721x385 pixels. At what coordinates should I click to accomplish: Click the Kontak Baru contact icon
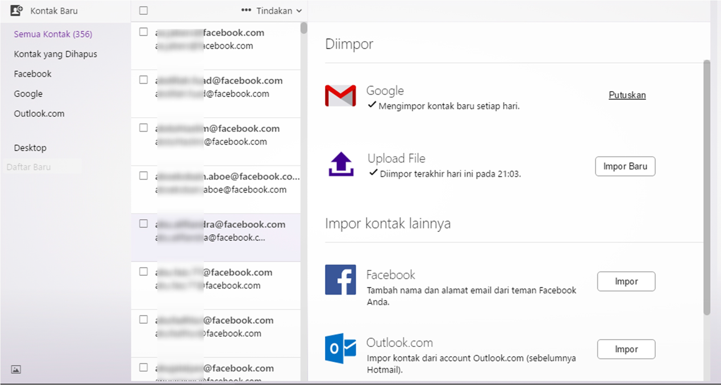tap(17, 10)
